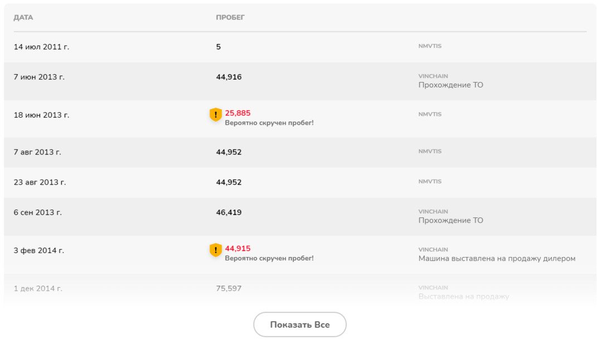
Task: Click the red mileage value 25,885
Action: click(x=237, y=113)
